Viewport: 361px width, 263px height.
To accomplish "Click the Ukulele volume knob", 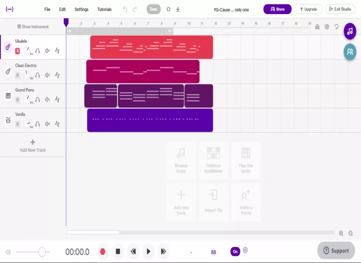I will tap(27, 51).
